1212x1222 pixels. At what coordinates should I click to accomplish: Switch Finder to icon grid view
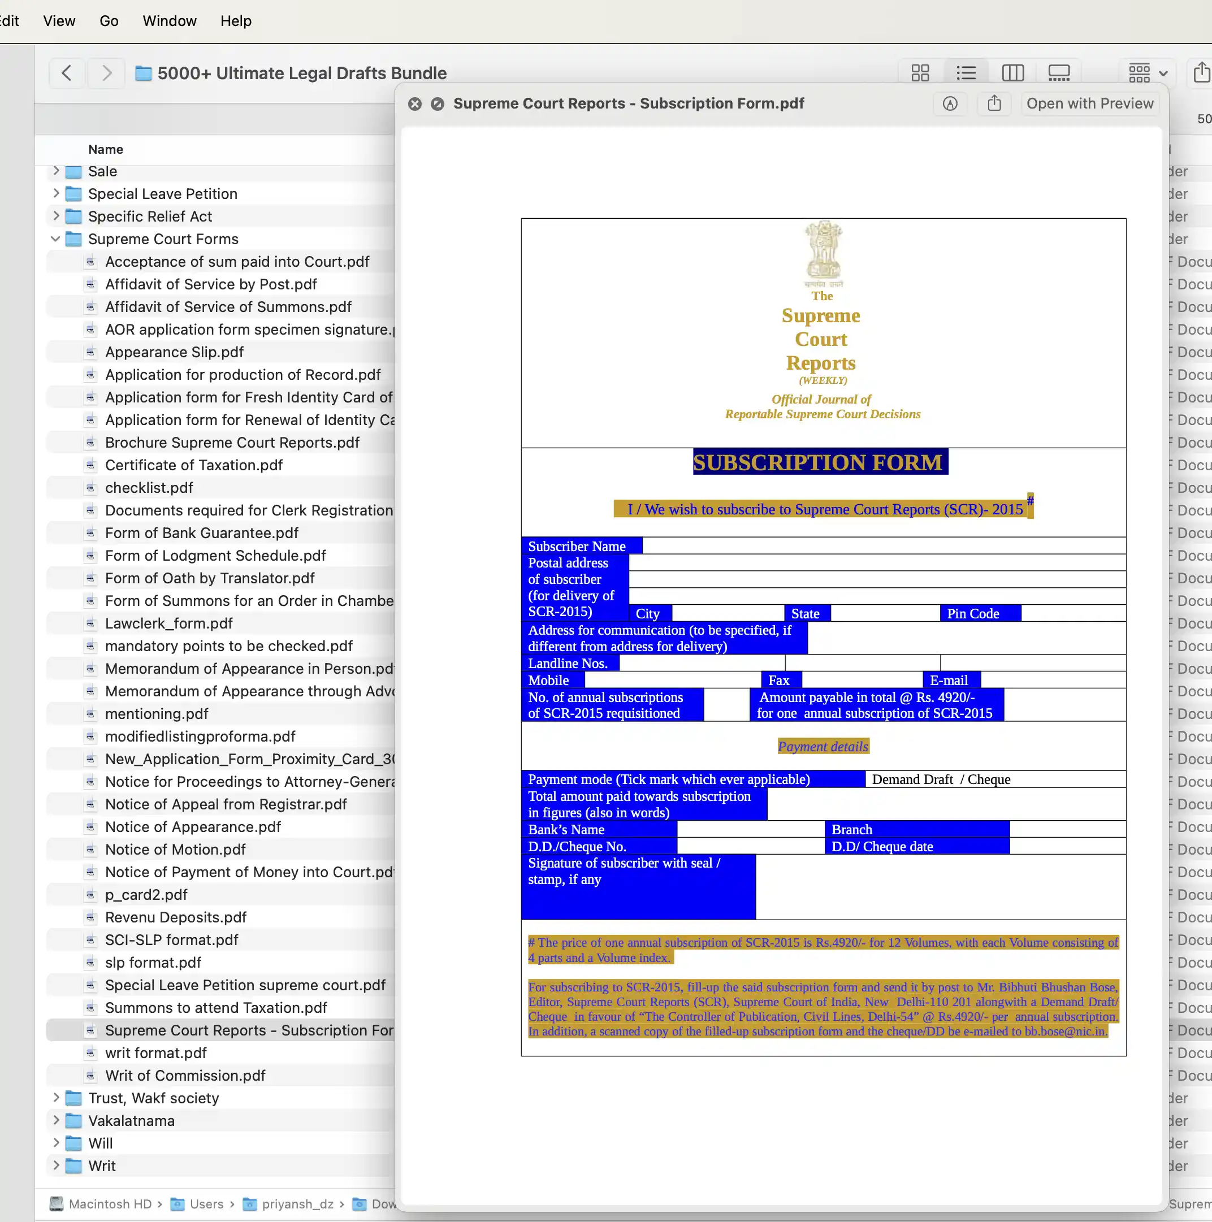pos(920,73)
